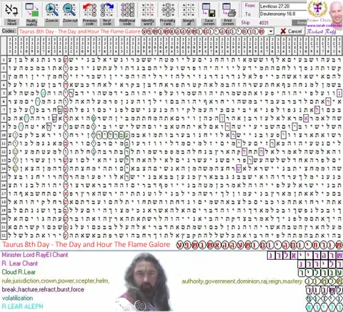The height and width of the screenshot is (312, 343).
Task: Select the R.LEAR ALEPH legend entry
Action: [23, 306]
